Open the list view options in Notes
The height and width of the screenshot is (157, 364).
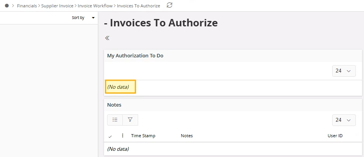[115, 120]
